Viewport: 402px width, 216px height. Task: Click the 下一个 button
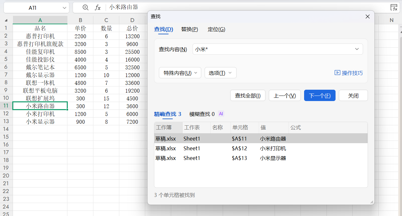click(x=319, y=96)
